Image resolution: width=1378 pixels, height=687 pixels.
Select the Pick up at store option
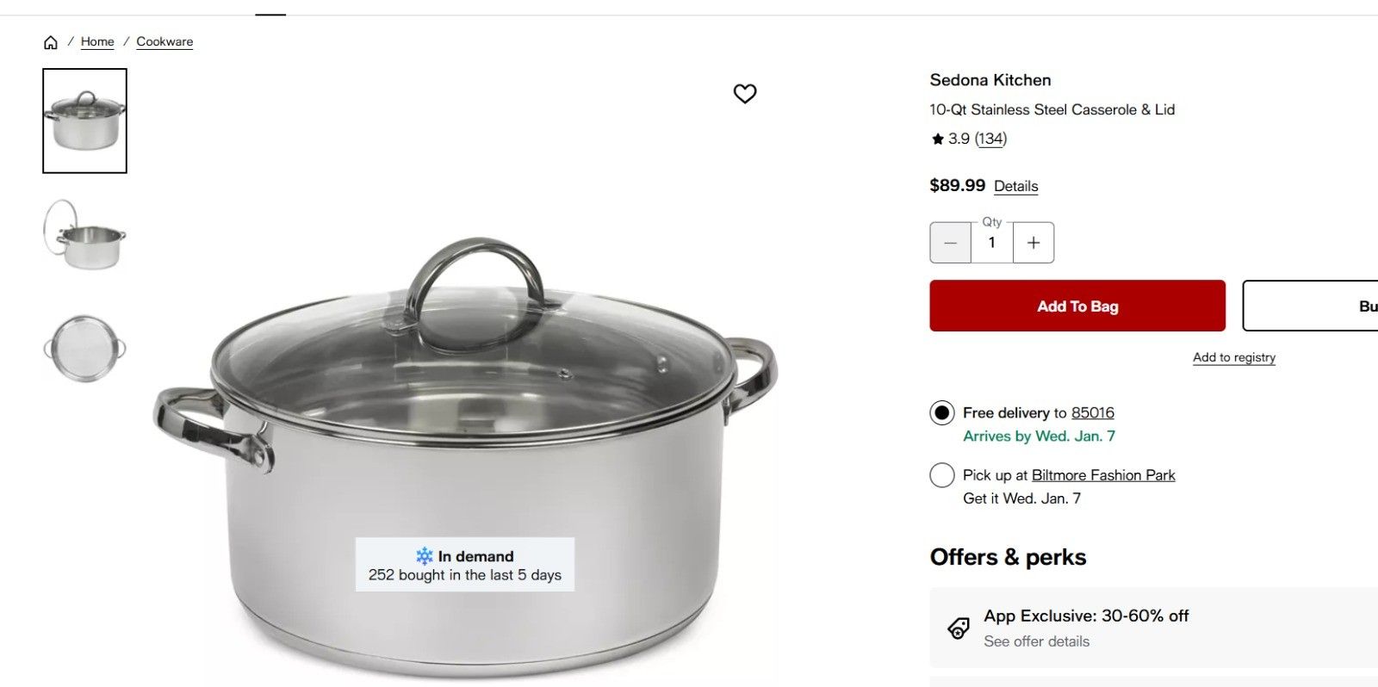click(942, 475)
